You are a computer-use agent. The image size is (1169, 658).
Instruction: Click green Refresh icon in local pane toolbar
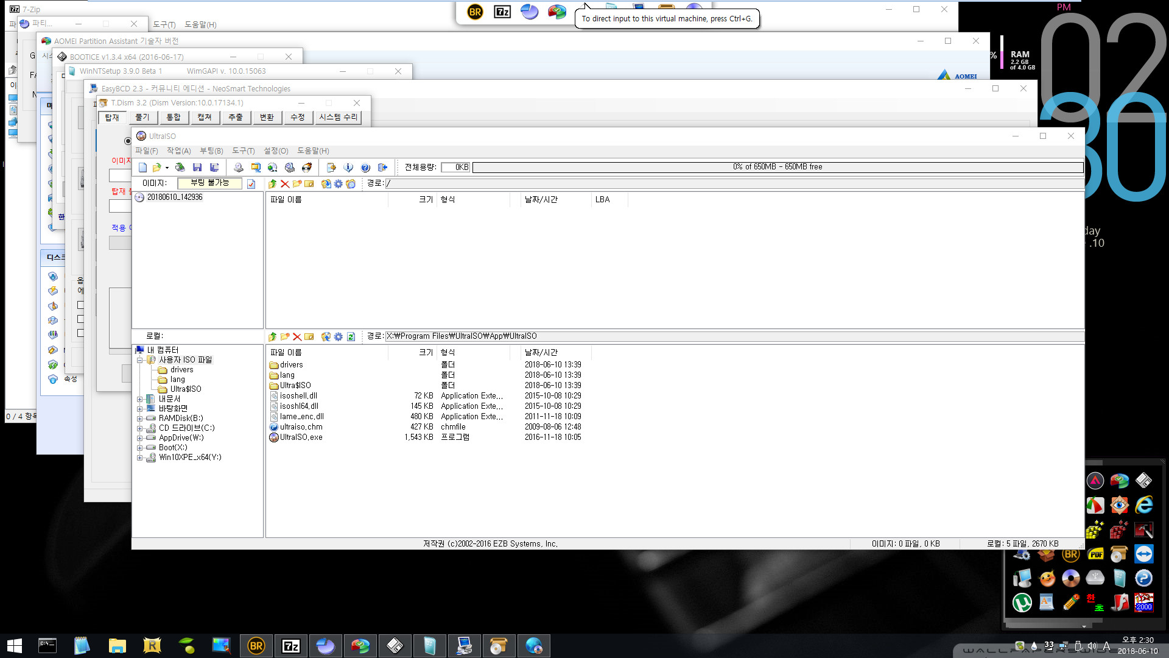(x=351, y=336)
